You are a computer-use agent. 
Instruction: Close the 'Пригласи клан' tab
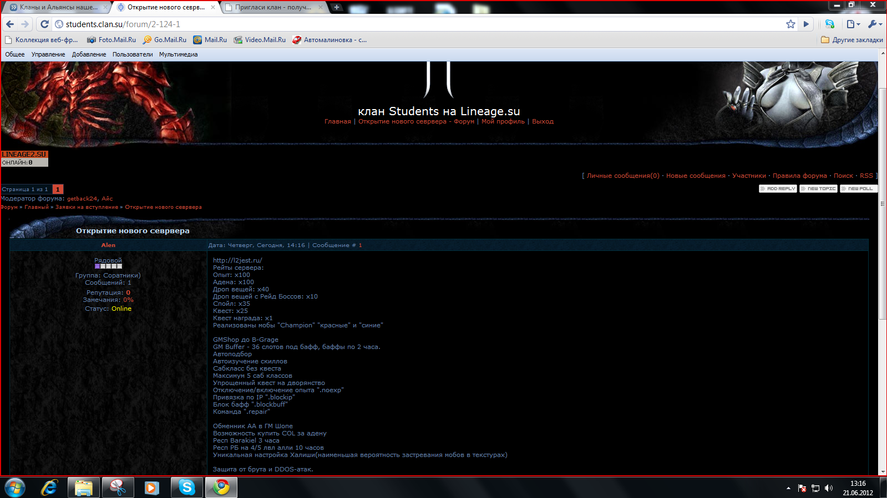[321, 7]
